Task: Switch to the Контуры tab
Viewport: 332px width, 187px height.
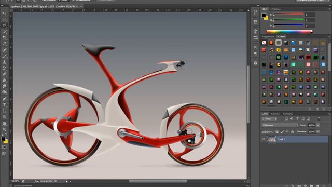Action: coord(288,114)
